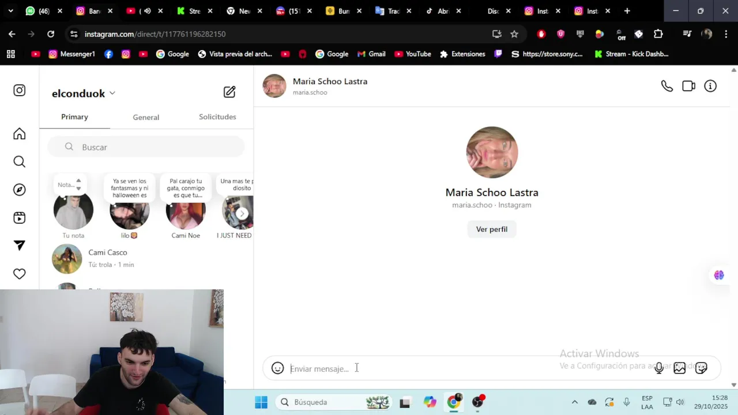
Task: Open the taskbar Búsqueda search box
Action: pyautogui.click(x=333, y=402)
